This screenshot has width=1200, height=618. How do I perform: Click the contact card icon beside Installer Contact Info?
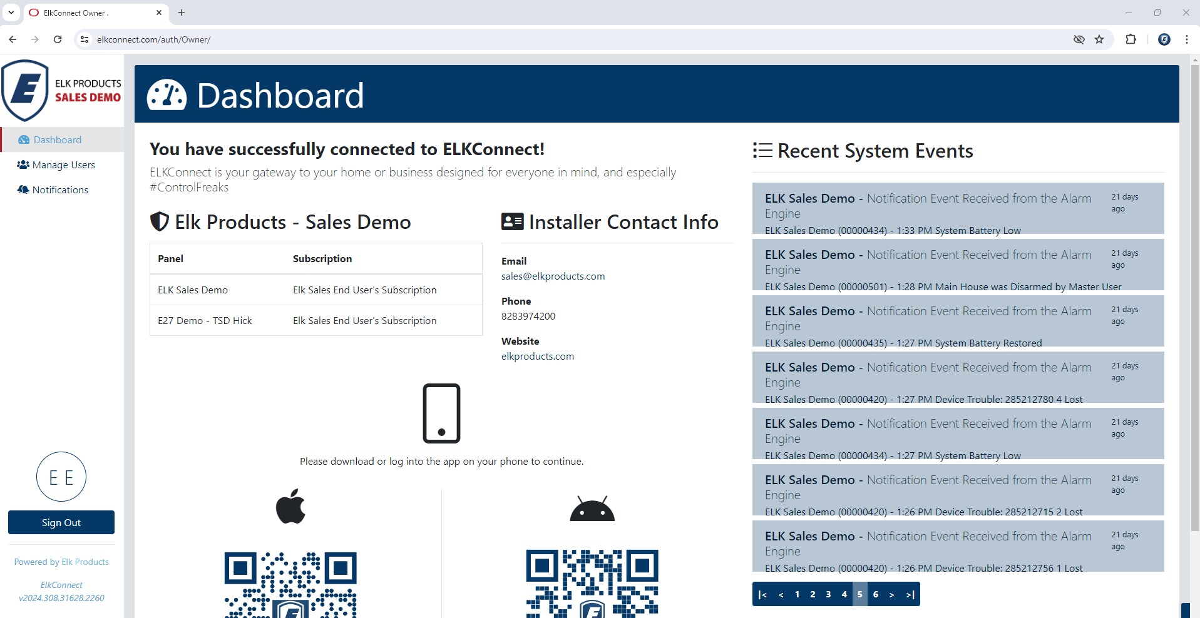[512, 221]
